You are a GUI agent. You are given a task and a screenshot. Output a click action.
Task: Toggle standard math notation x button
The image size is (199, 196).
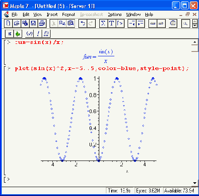click(x=9, y=34)
